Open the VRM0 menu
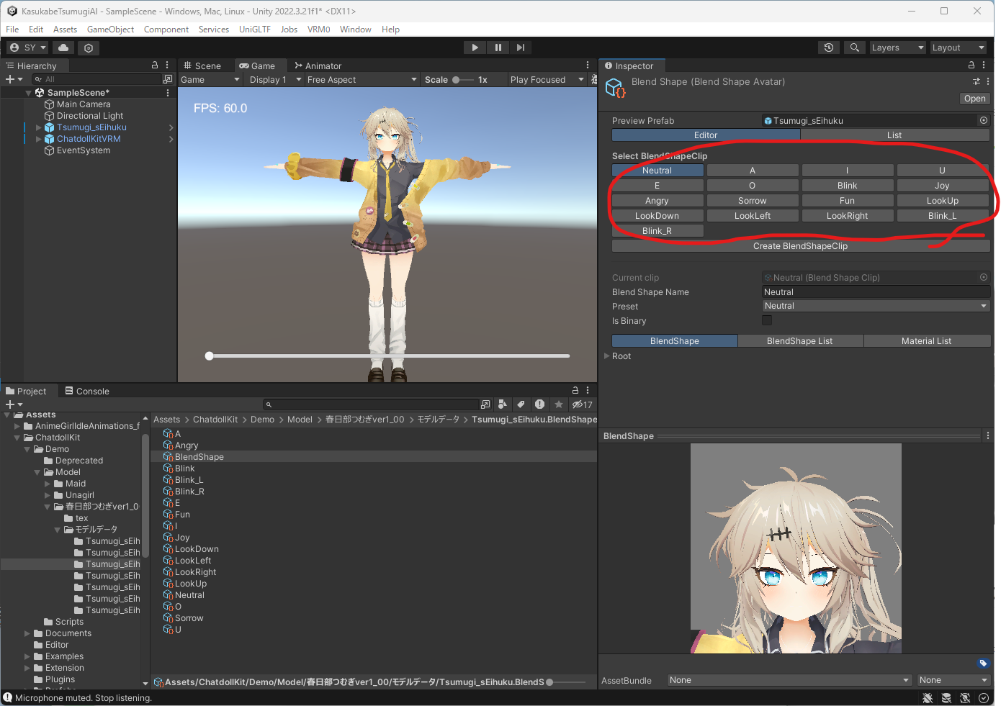This screenshot has height=706, width=1001. pos(318,30)
